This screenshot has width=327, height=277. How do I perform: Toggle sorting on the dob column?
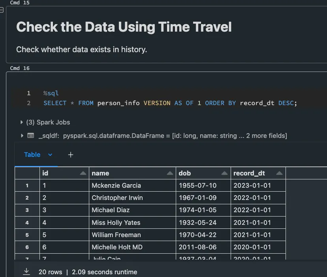[225, 173]
